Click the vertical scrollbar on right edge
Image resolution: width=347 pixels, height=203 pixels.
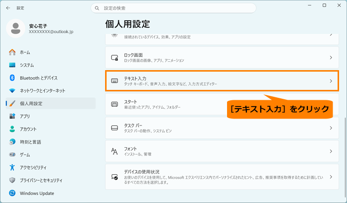(x=345, y=157)
